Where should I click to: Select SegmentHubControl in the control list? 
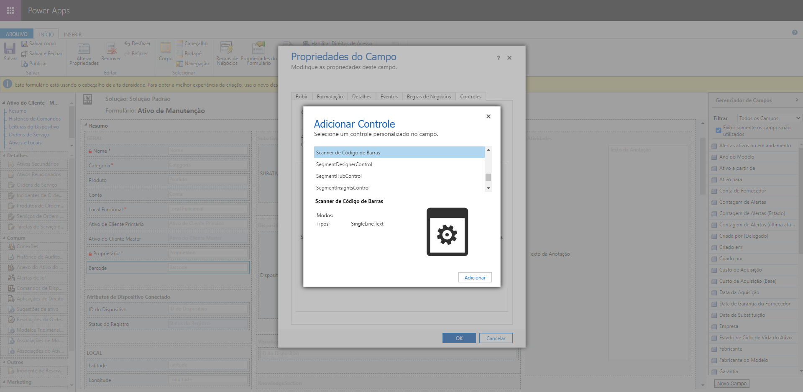[x=339, y=176]
